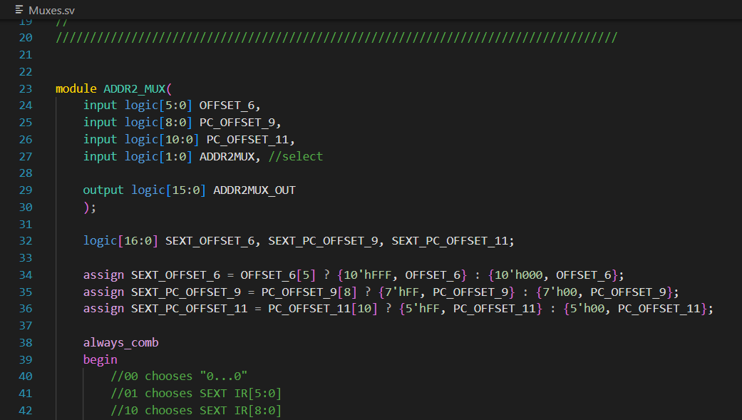This screenshot has width=742, height=420.
Task: Click line number 42 in the gutter
Action: click(26, 410)
